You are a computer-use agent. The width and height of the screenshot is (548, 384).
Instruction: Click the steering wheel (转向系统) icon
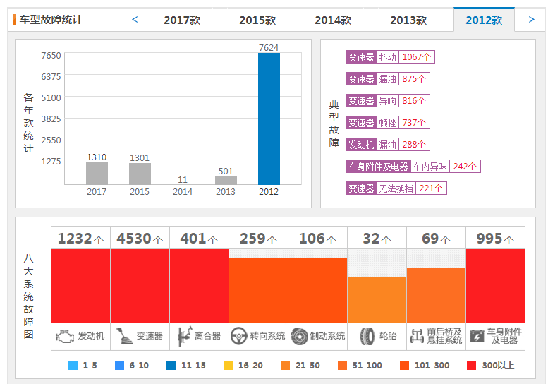click(240, 336)
